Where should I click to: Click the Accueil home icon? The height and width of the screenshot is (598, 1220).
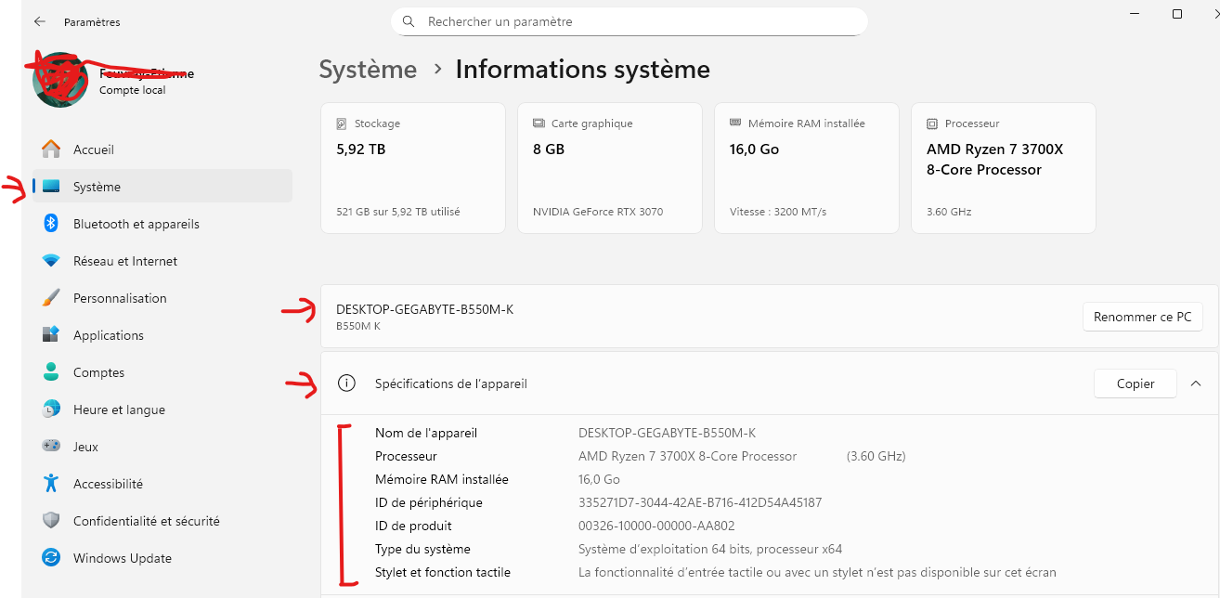tap(51, 149)
